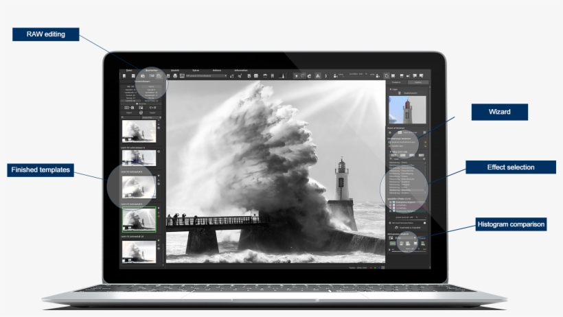563x317 pixels.
Task: Open the Ansicht menu
Action: tap(175, 71)
